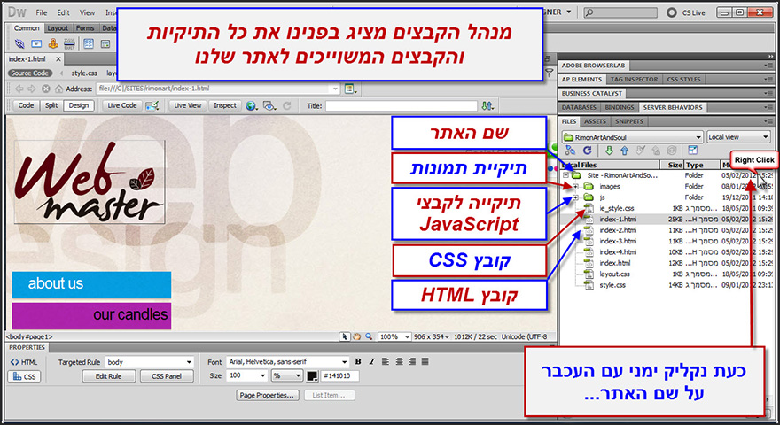The height and width of the screenshot is (425, 780).
Task: Click the green Get files arrow
Action: 609,151
